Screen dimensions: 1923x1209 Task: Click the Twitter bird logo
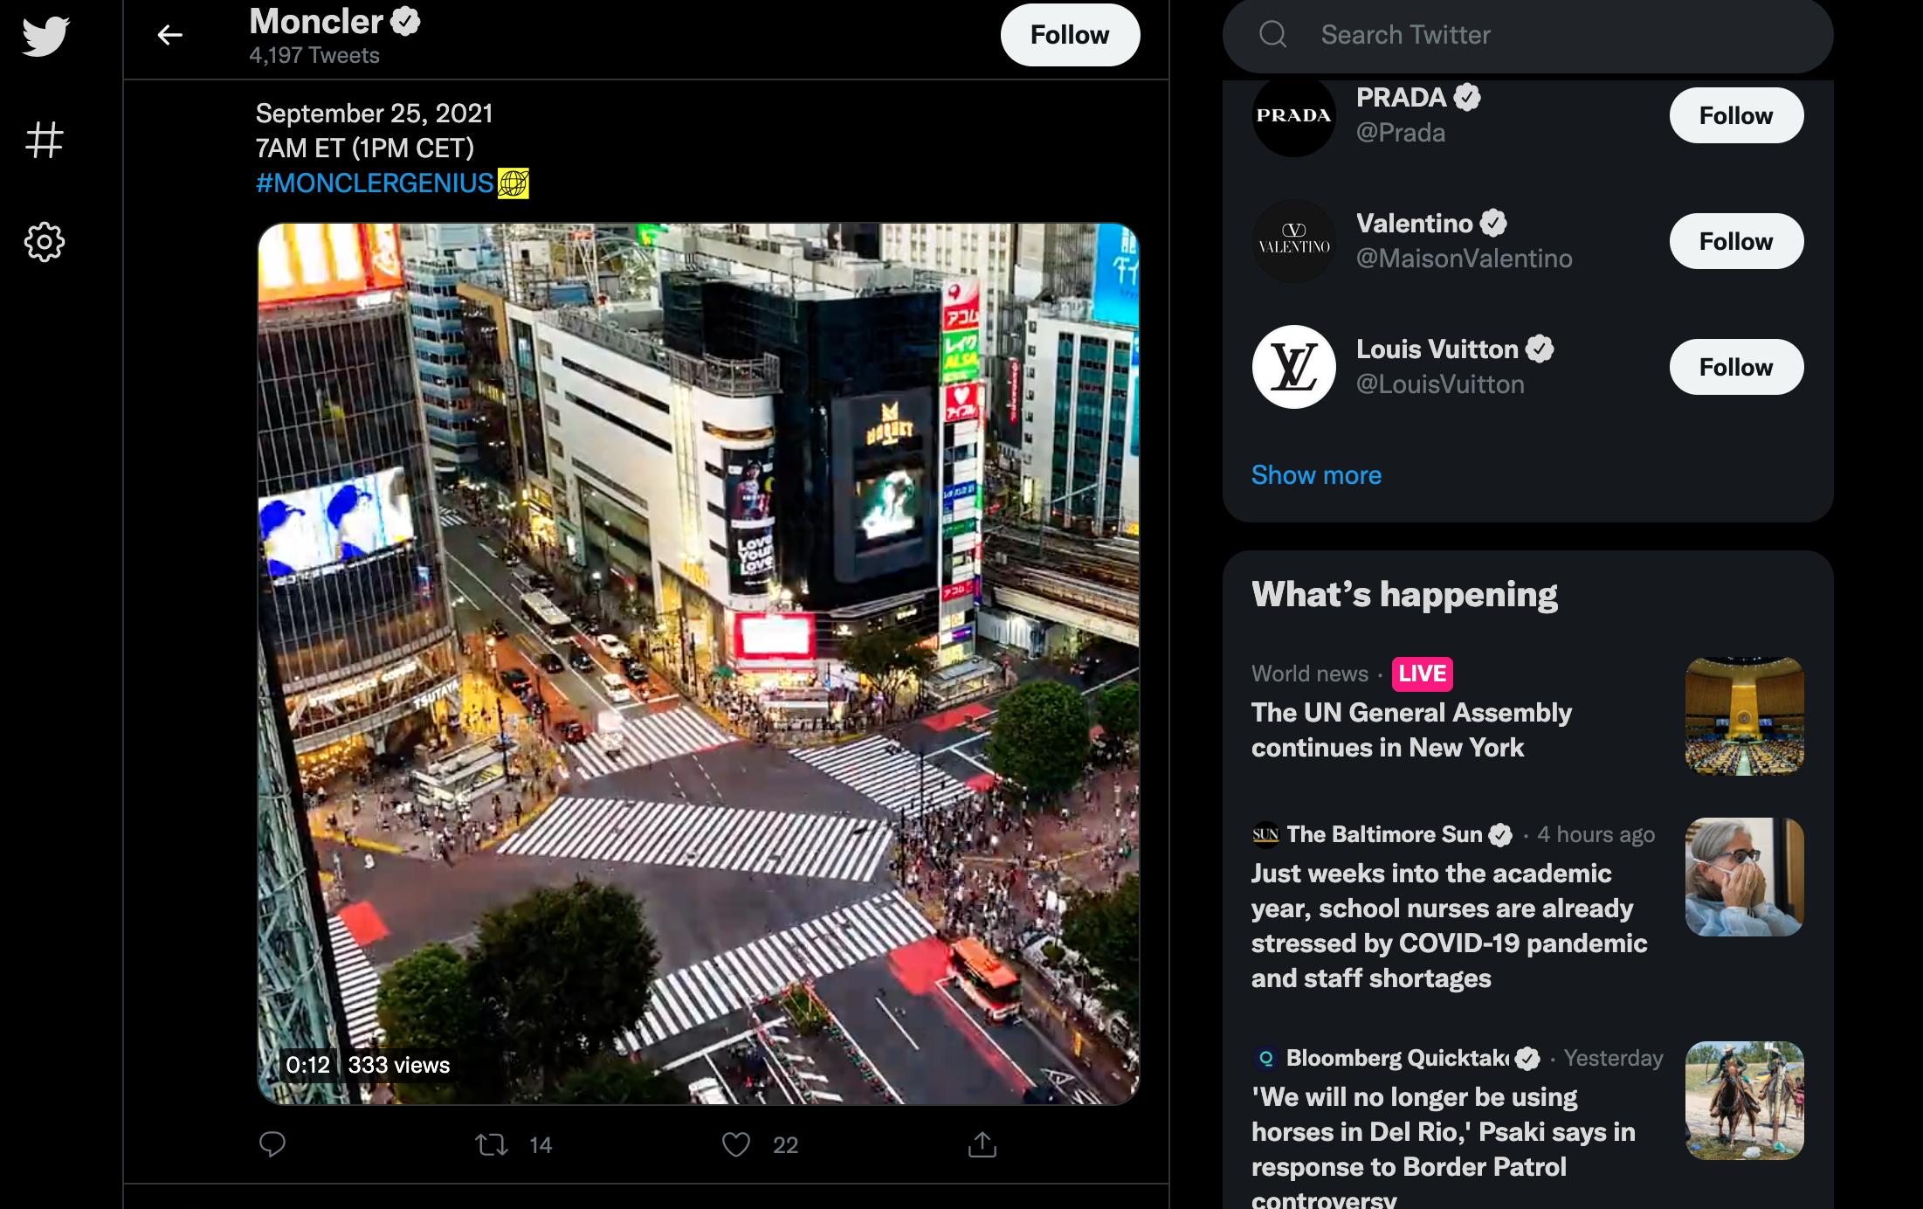(x=45, y=36)
